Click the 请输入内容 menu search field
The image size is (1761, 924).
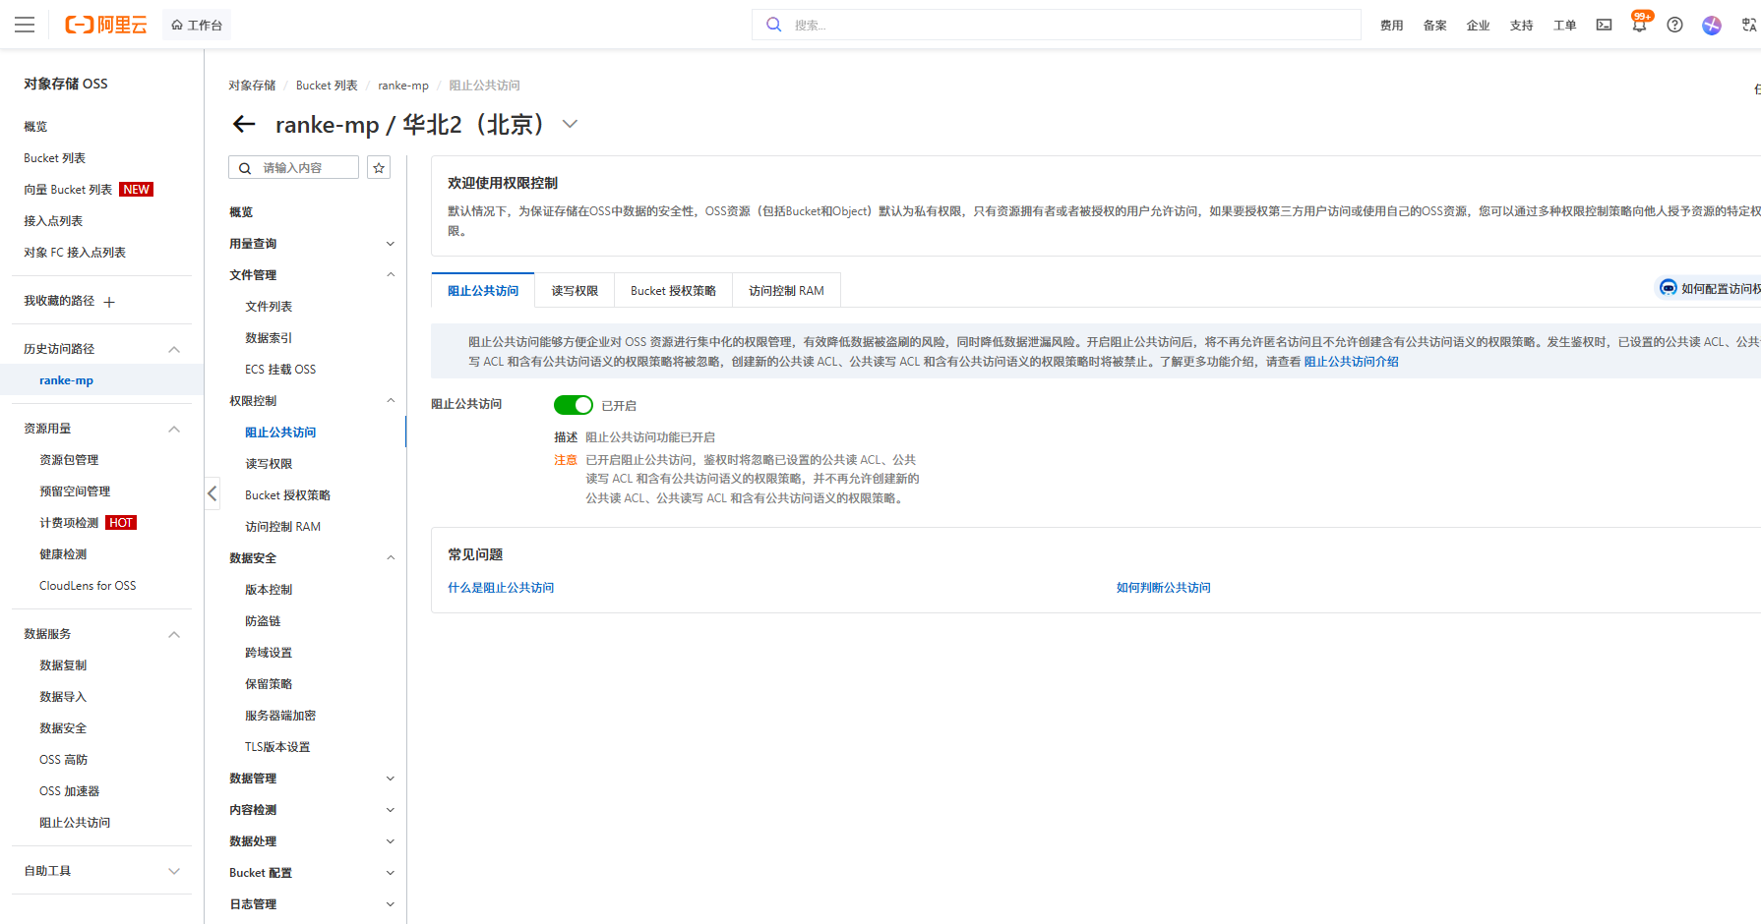[x=293, y=168]
